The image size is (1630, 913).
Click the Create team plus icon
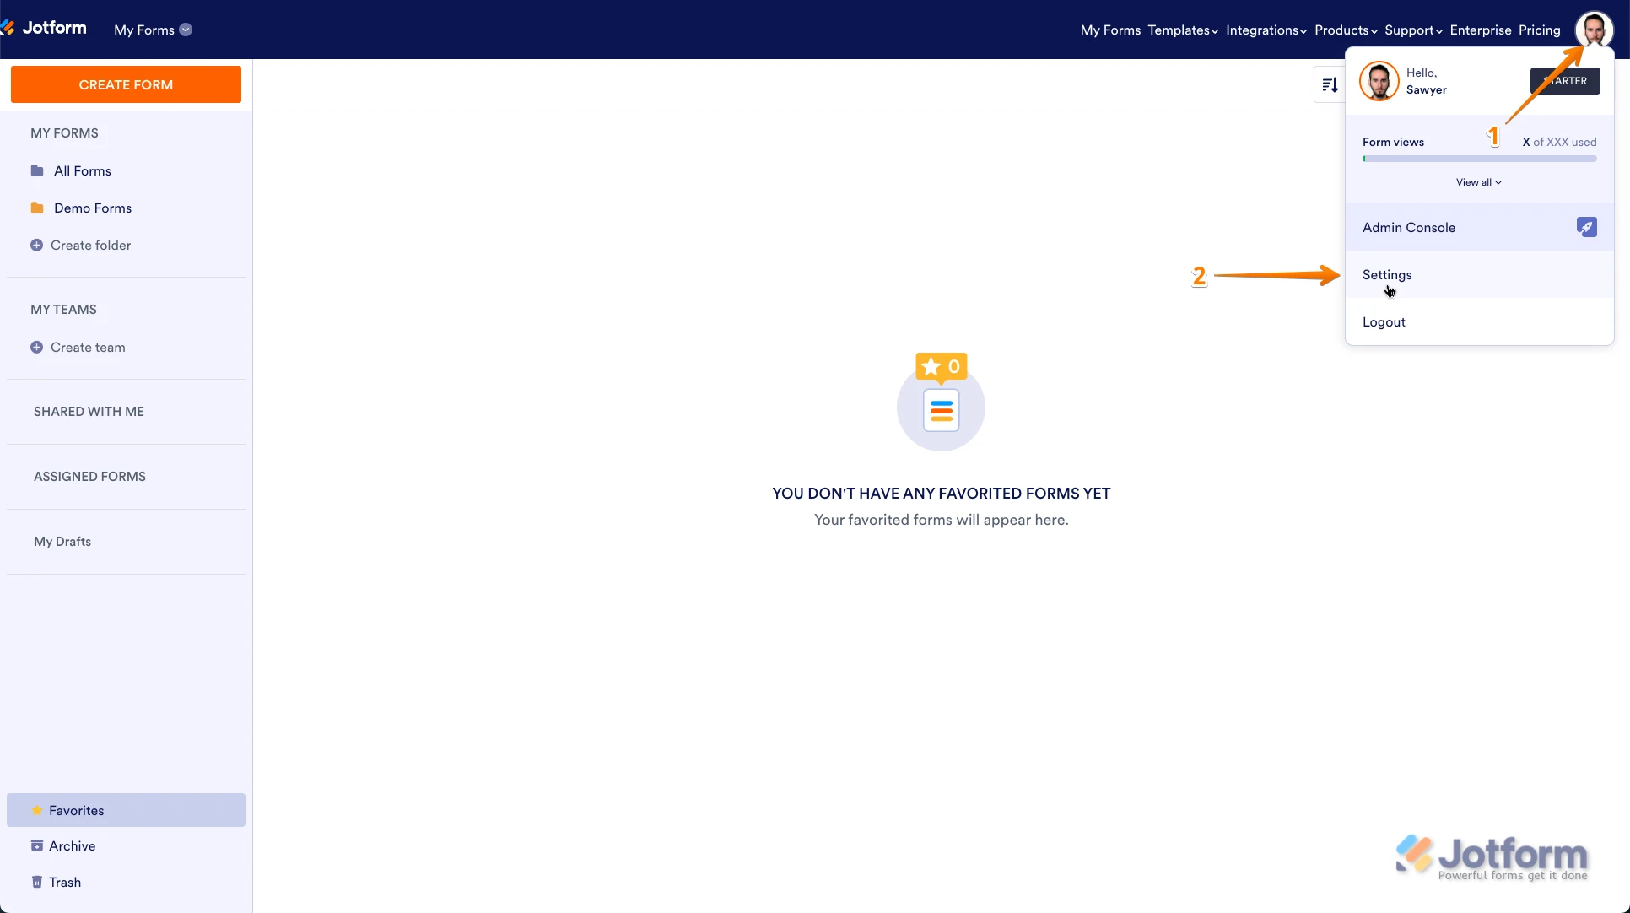click(x=36, y=348)
